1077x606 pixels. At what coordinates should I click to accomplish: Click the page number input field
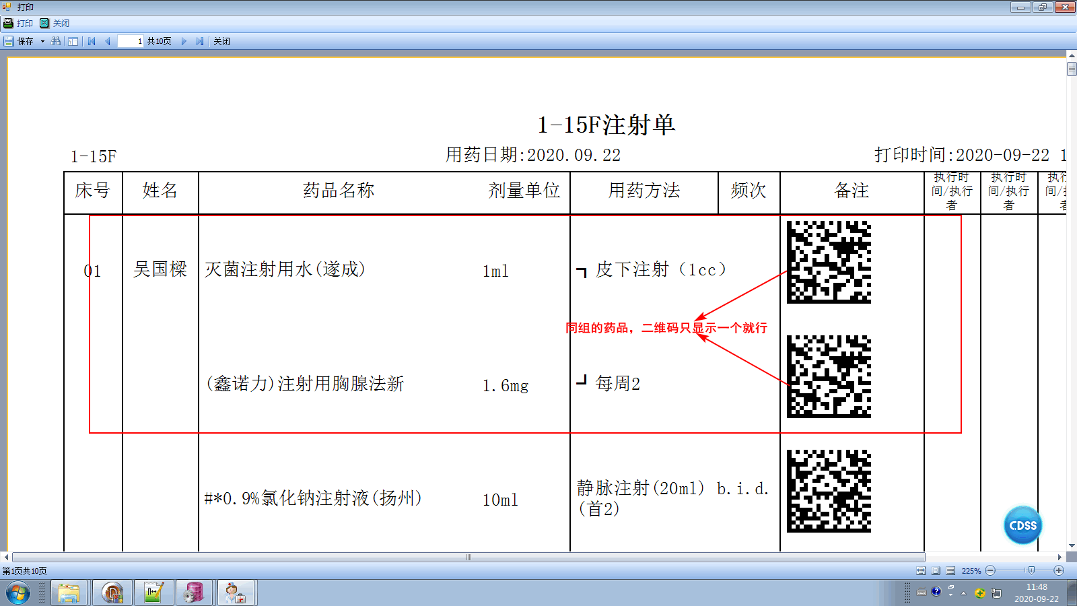pos(131,41)
